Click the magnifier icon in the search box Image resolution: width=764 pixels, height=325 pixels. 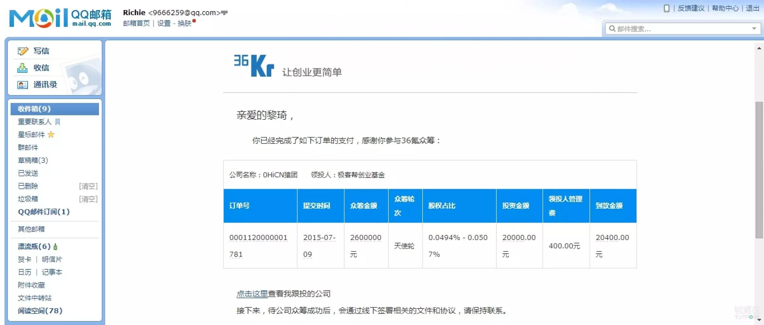612,29
